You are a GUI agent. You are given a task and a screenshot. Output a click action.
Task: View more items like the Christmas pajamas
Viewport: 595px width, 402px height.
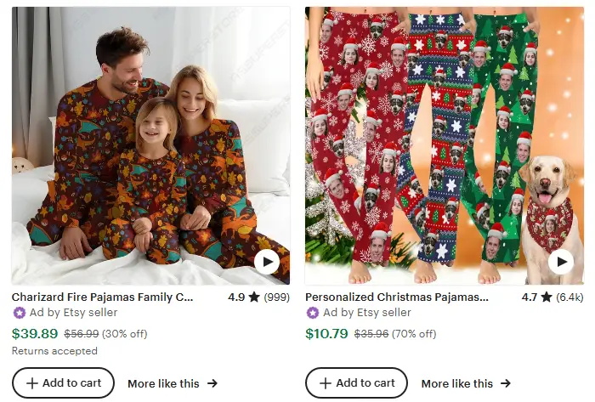tap(457, 383)
